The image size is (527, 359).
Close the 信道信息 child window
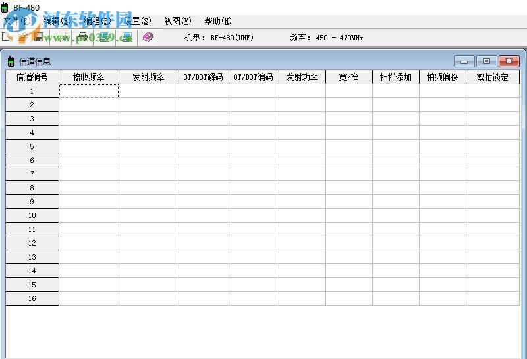tap(509, 61)
